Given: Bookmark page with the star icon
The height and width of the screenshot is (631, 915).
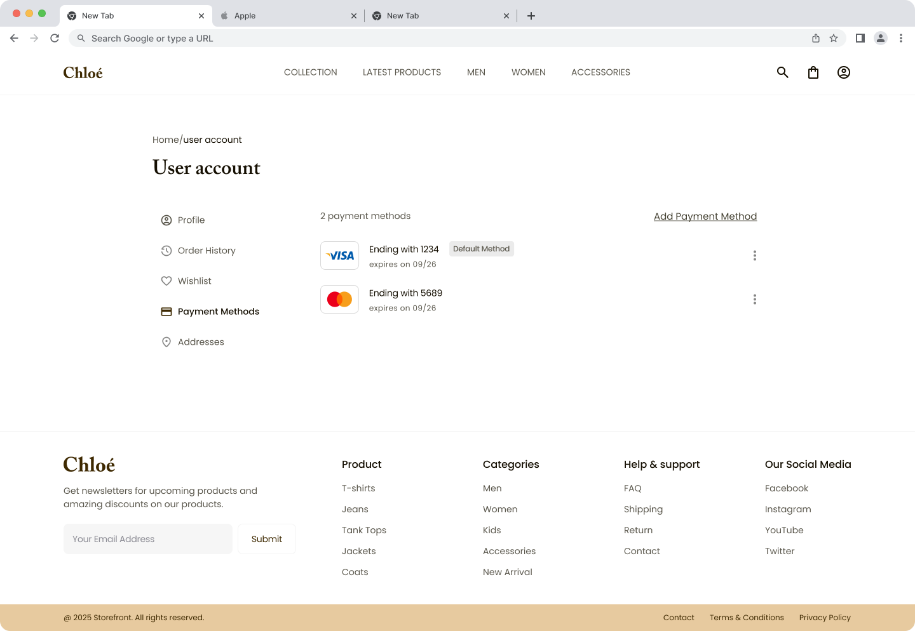Looking at the screenshot, I should coord(834,38).
